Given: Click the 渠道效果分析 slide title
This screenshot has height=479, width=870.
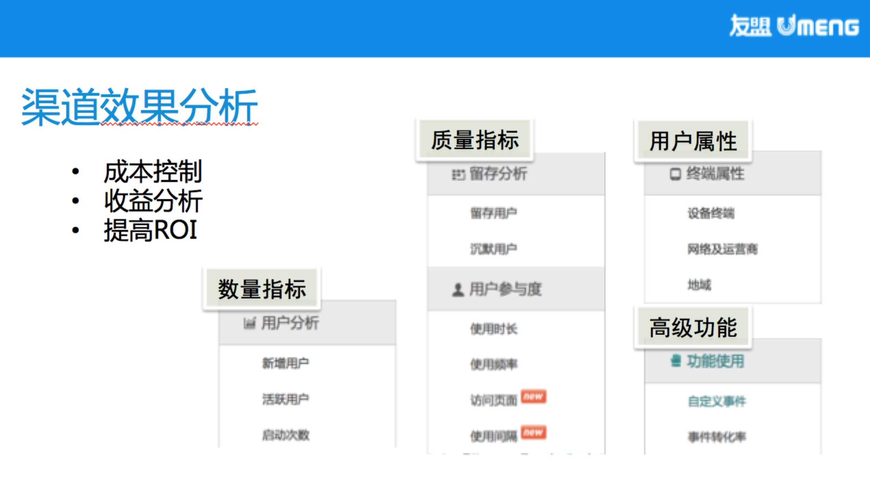Looking at the screenshot, I should point(139,106).
